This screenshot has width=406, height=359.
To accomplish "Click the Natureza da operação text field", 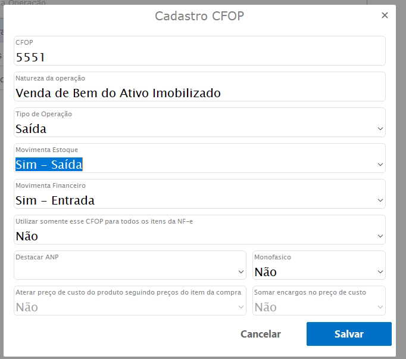I will point(199,92).
